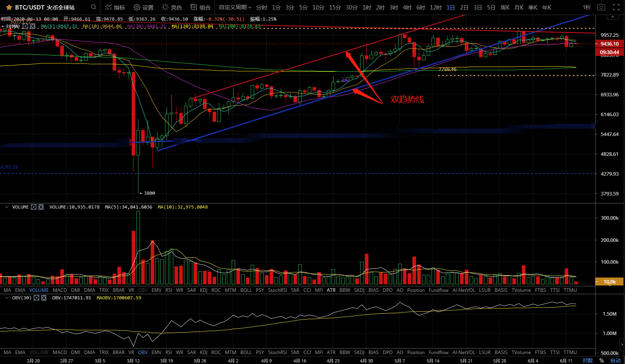The height and width of the screenshot is (364, 625).
Task: Collapse the VOLUME panel chevron
Action: tap(7, 207)
